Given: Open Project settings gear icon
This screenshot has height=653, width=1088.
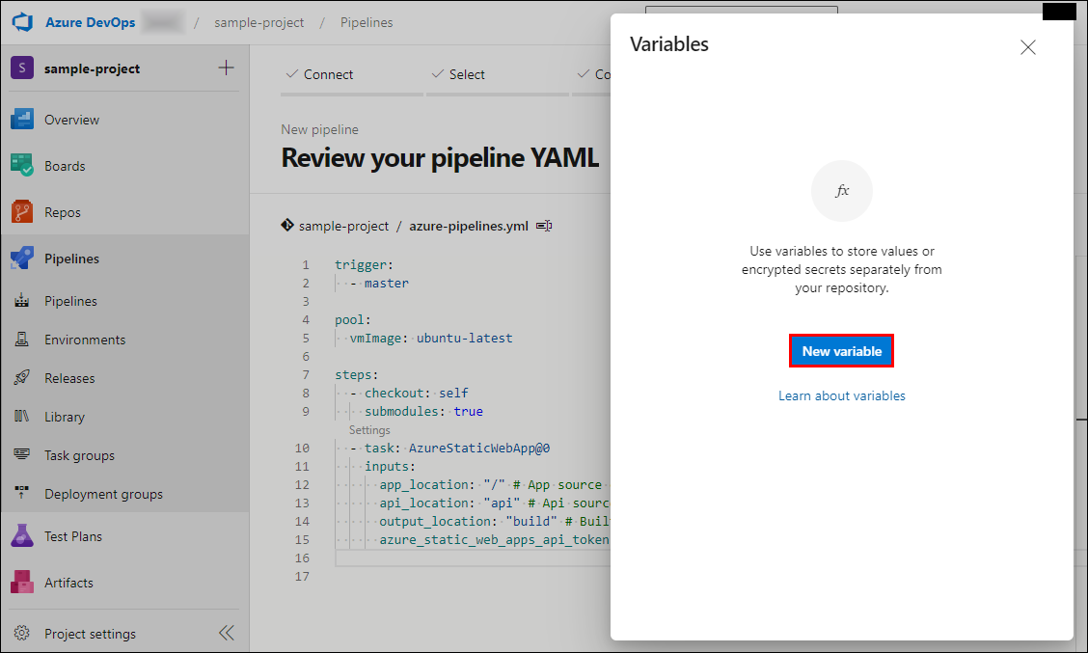Looking at the screenshot, I should [x=22, y=633].
